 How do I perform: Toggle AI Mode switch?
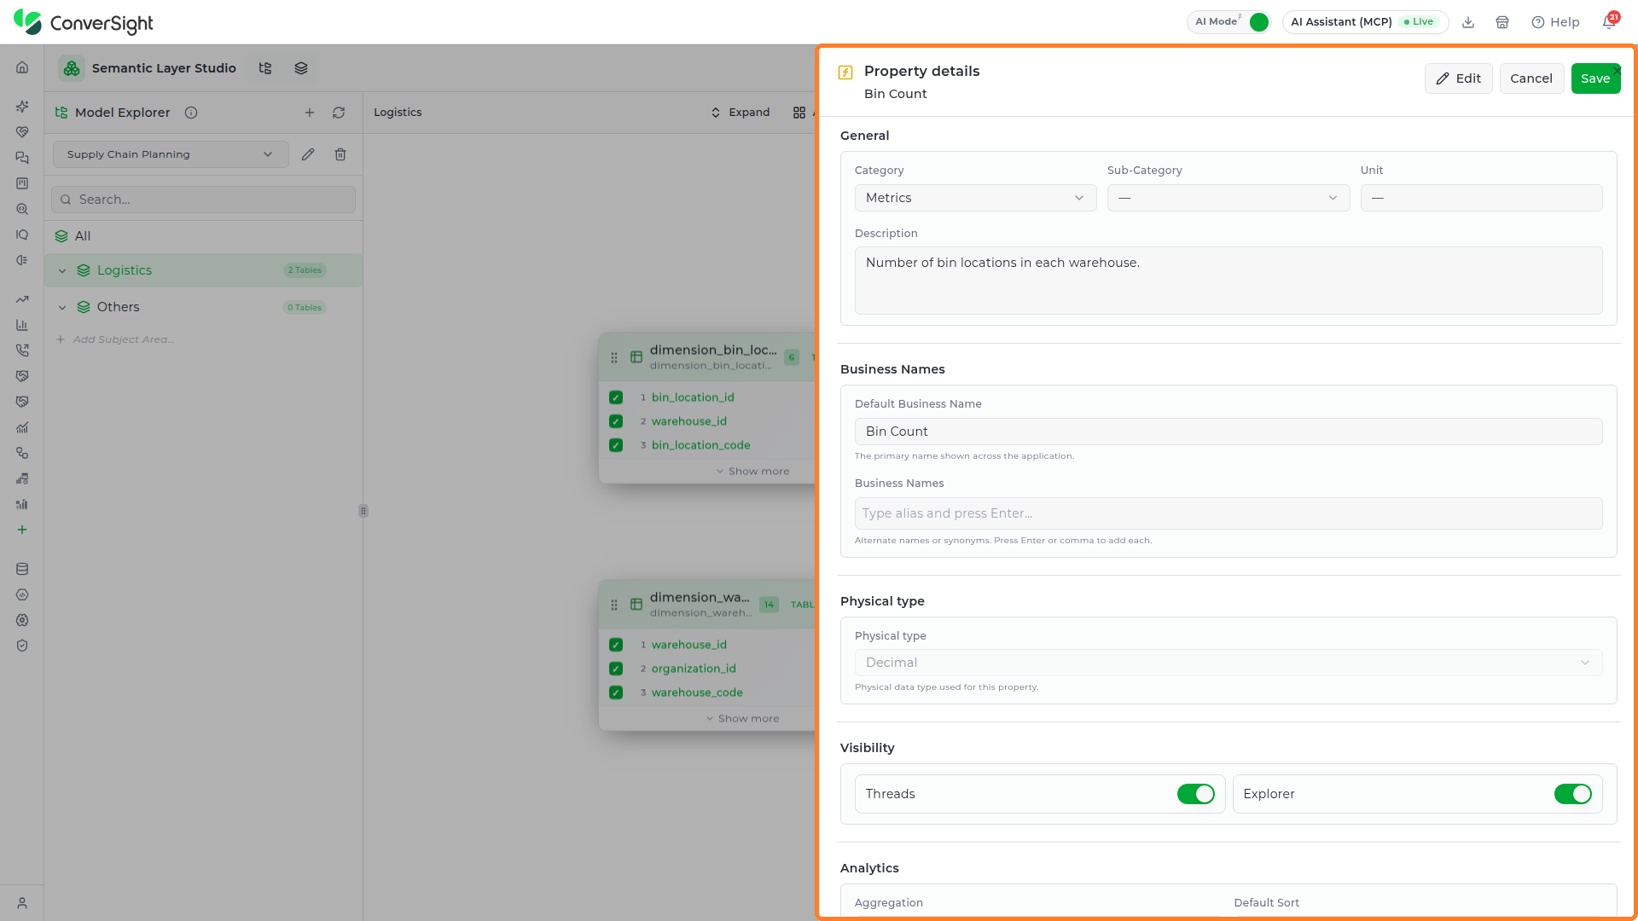pyautogui.click(x=1258, y=22)
